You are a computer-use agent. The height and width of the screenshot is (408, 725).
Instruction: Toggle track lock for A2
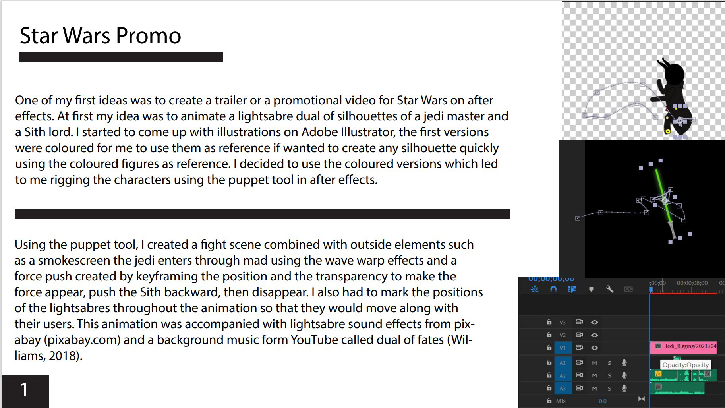click(x=549, y=375)
